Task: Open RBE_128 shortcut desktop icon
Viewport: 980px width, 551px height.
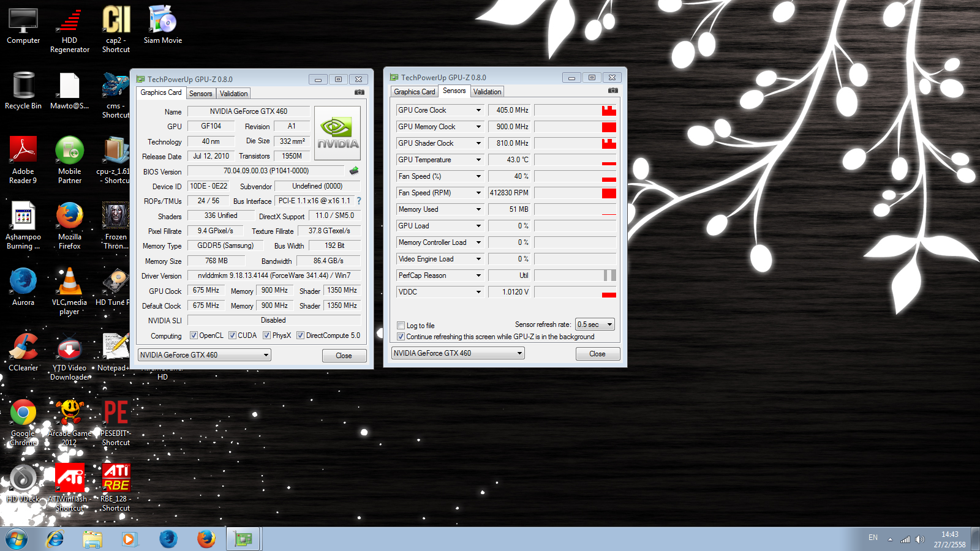Action: coord(116,488)
